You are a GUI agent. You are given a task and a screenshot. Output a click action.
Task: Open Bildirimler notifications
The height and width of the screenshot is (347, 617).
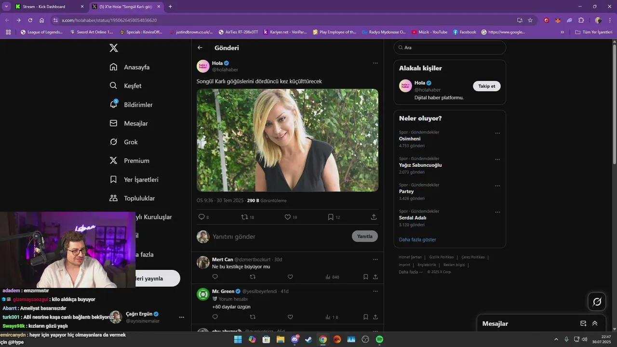pyautogui.click(x=131, y=105)
